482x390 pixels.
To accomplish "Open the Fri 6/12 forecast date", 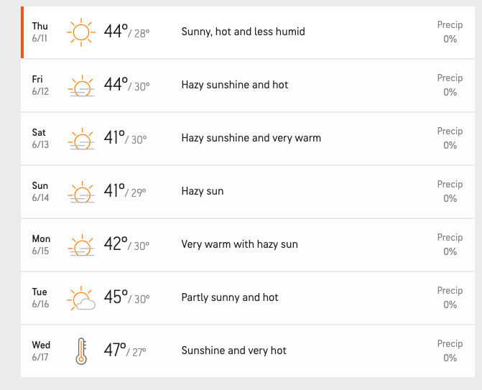I will point(40,85).
